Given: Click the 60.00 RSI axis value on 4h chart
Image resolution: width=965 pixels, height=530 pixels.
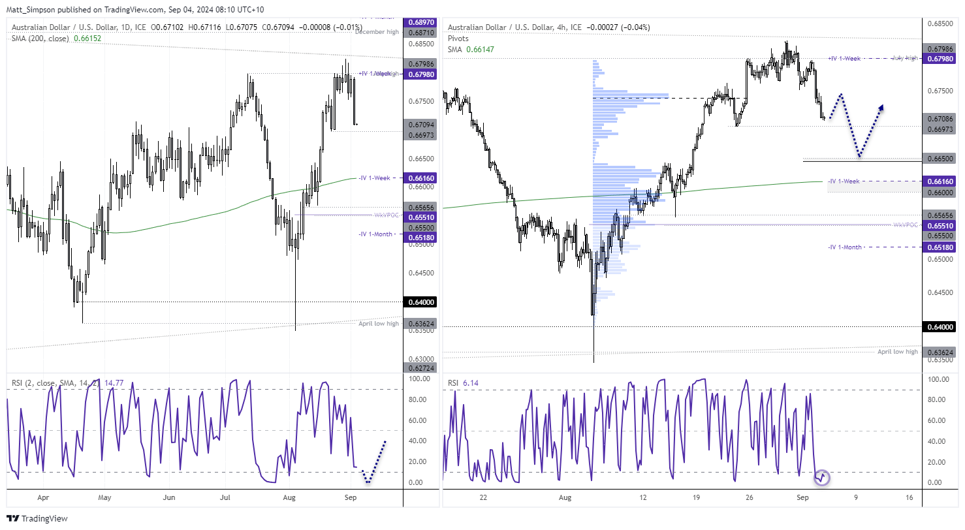Looking at the screenshot, I should (x=936, y=420).
